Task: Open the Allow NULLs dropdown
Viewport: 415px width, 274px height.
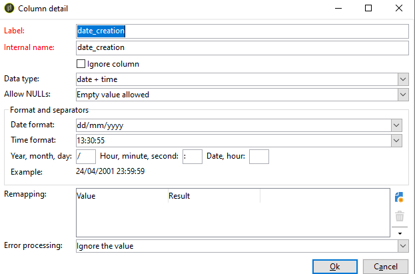Action: coord(402,95)
